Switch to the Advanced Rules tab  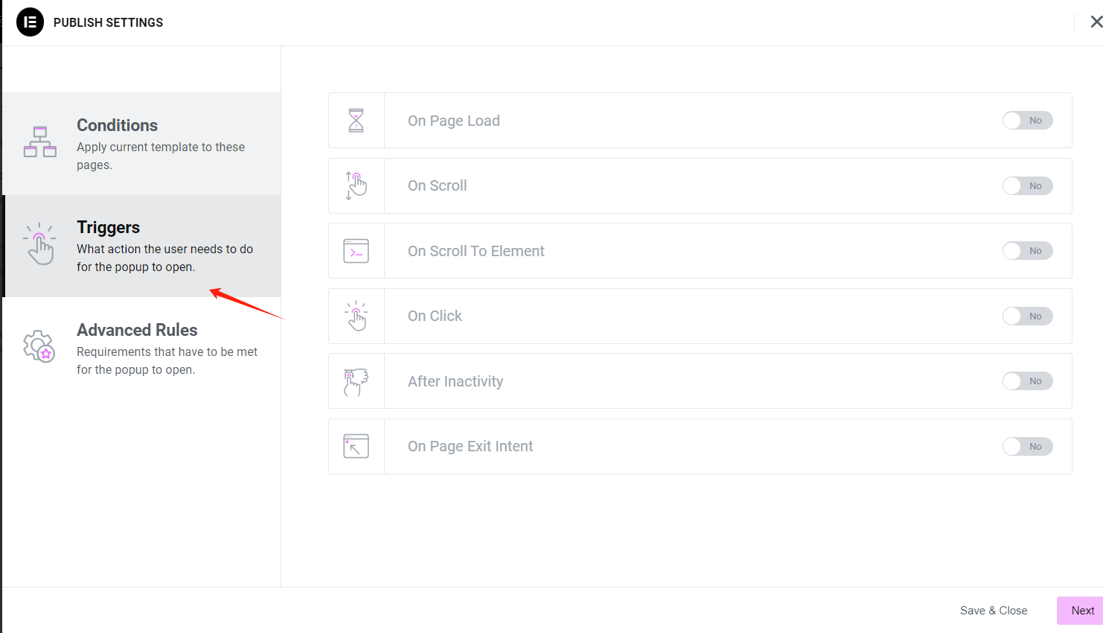point(142,349)
